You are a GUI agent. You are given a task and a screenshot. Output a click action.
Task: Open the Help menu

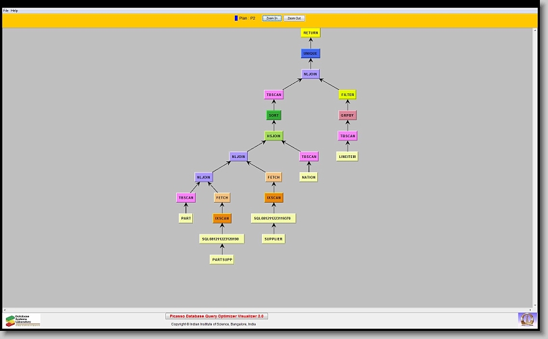tap(15, 11)
